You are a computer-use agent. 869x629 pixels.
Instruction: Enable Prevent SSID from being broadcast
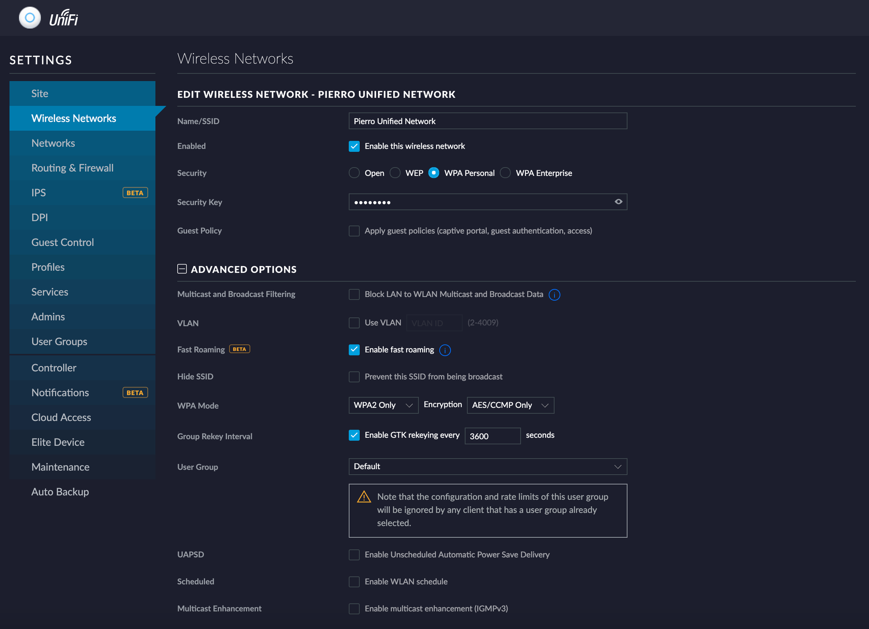(354, 377)
